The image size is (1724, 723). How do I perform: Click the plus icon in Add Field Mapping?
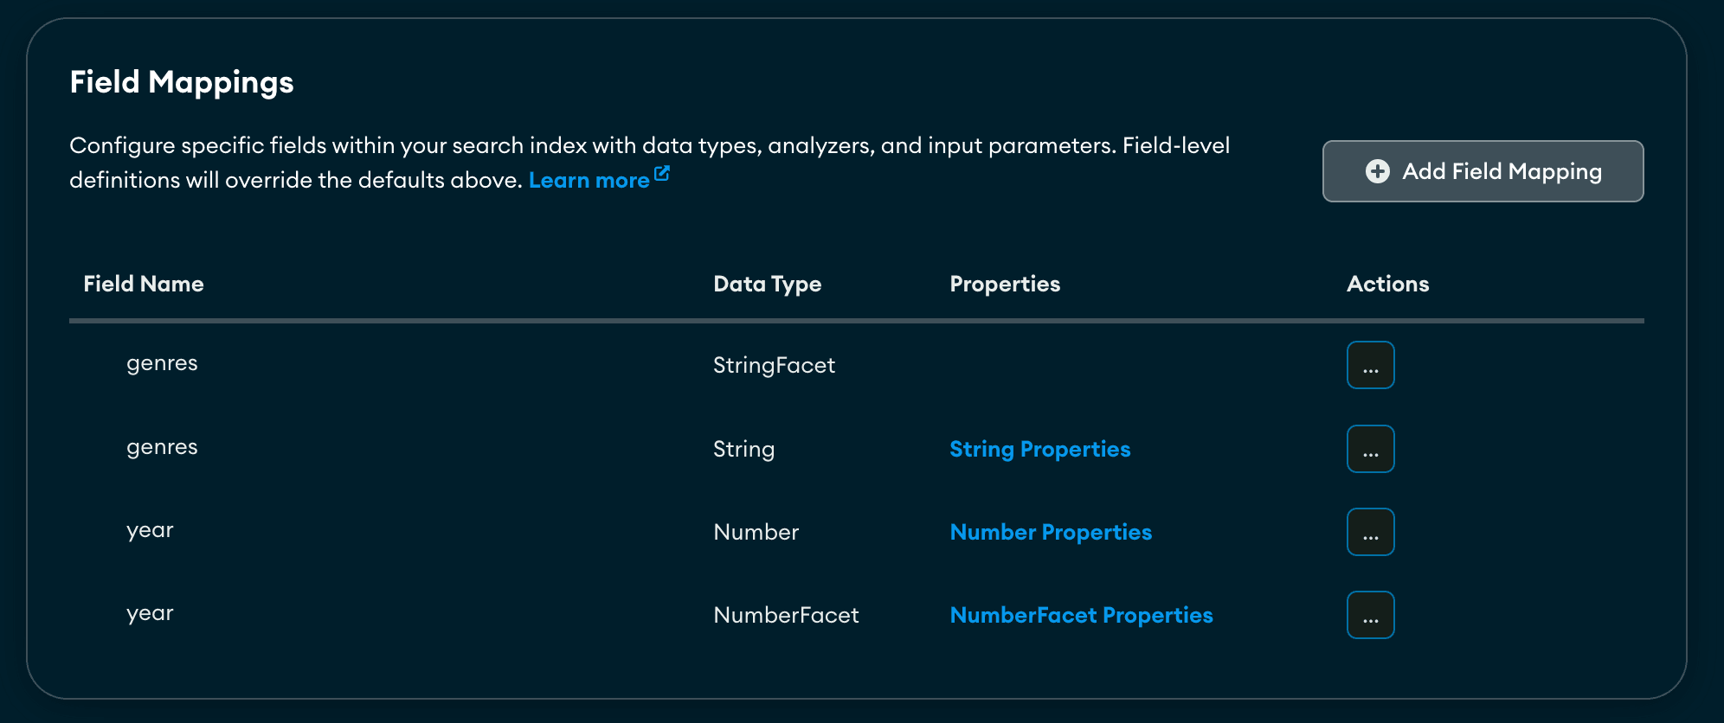[x=1377, y=171]
